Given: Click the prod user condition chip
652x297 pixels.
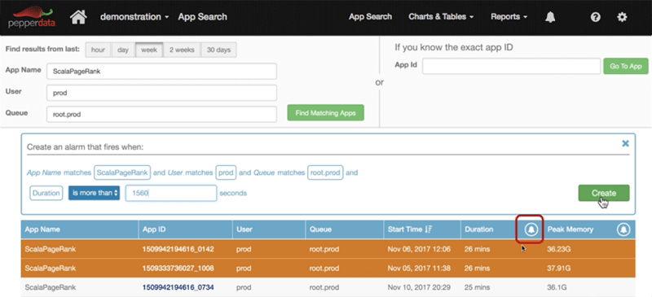Looking at the screenshot, I should tap(226, 173).
